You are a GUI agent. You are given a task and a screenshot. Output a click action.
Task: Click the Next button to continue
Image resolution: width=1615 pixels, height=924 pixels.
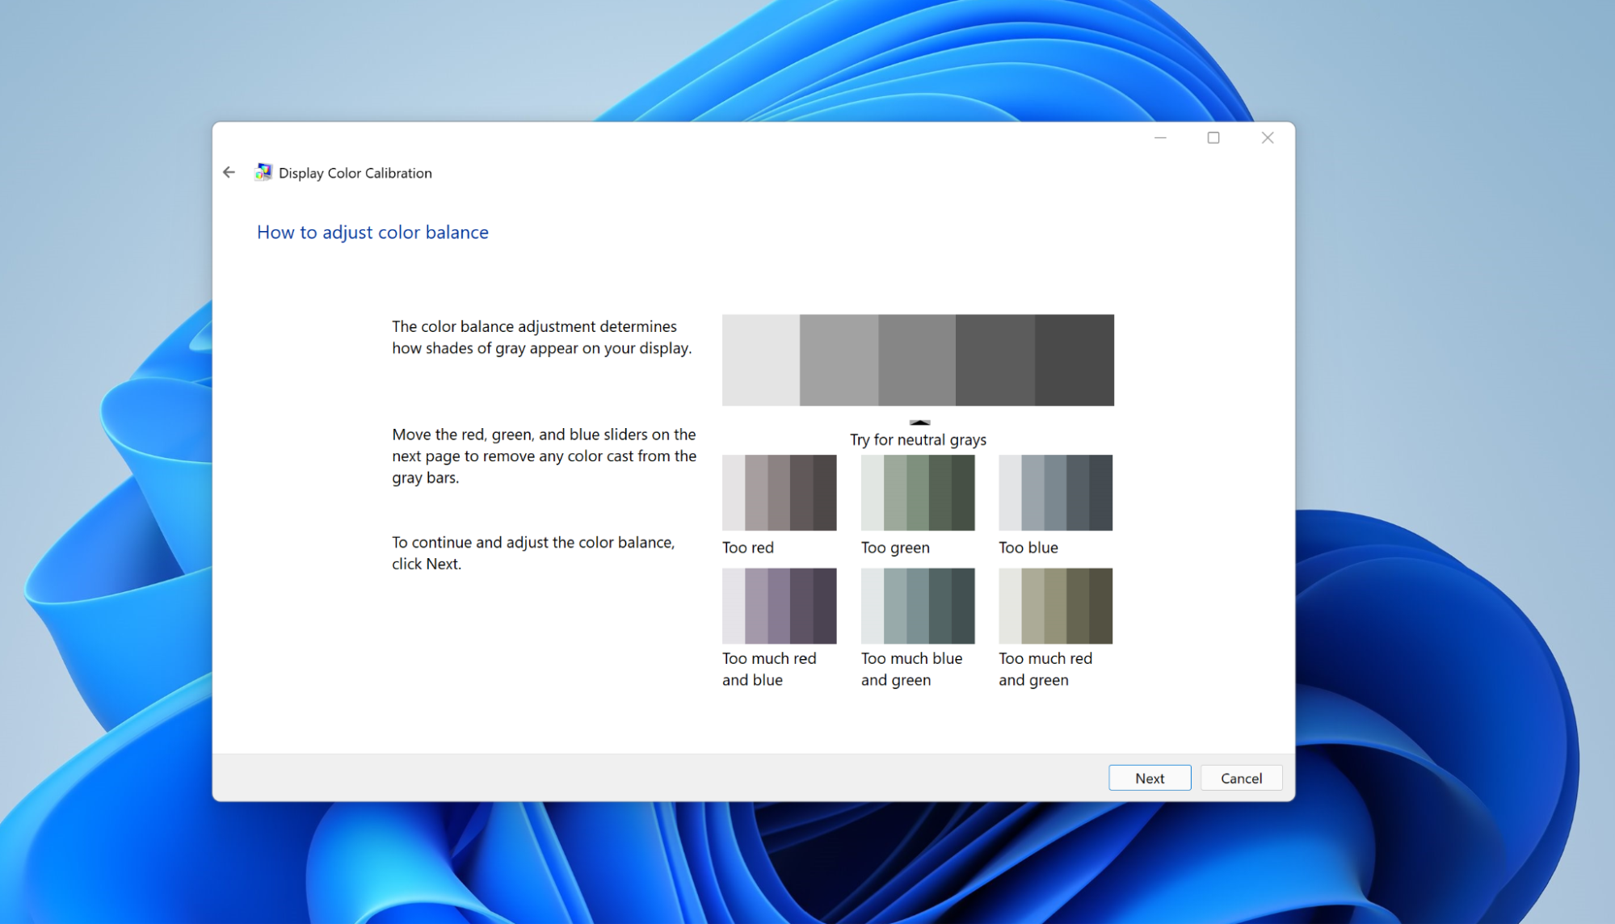[1150, 778]
